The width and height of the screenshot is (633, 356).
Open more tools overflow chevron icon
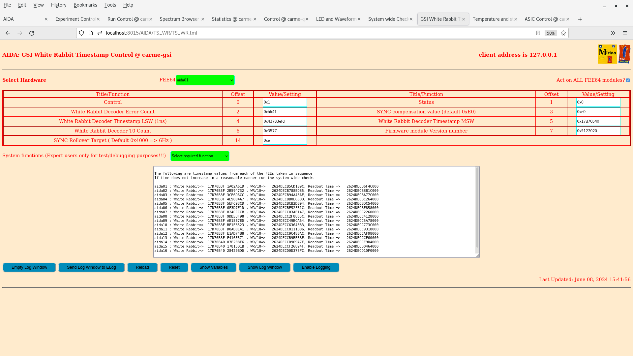[613, 33]
